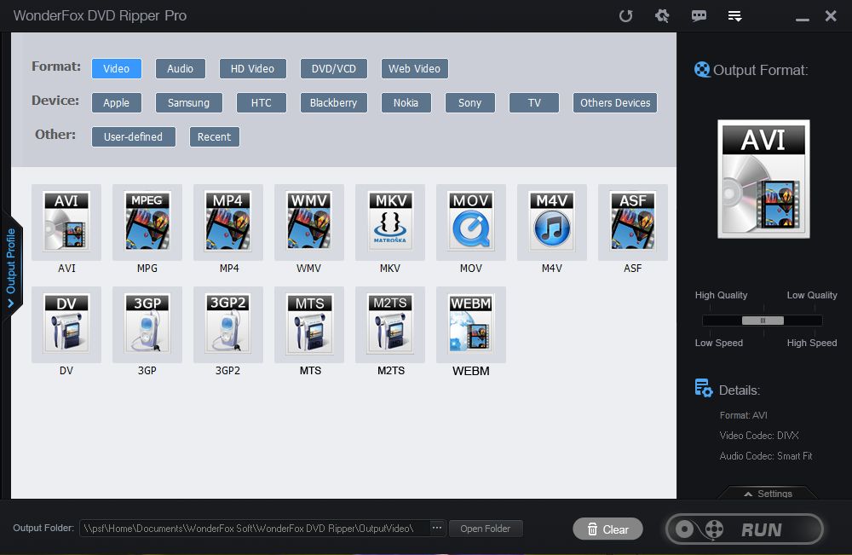Pick the M4V format icon

[552, 223]
